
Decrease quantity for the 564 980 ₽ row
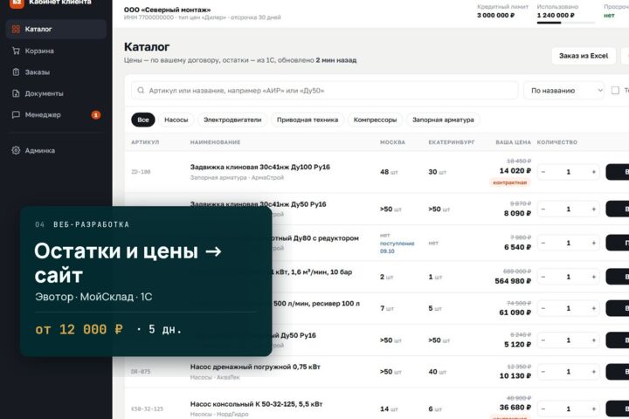coord(543,277)
